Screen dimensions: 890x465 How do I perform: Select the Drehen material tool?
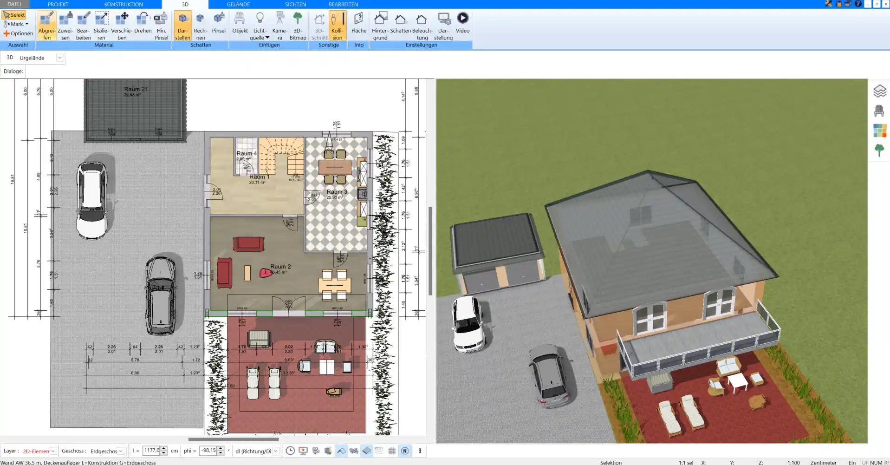[x=143, y=23]
